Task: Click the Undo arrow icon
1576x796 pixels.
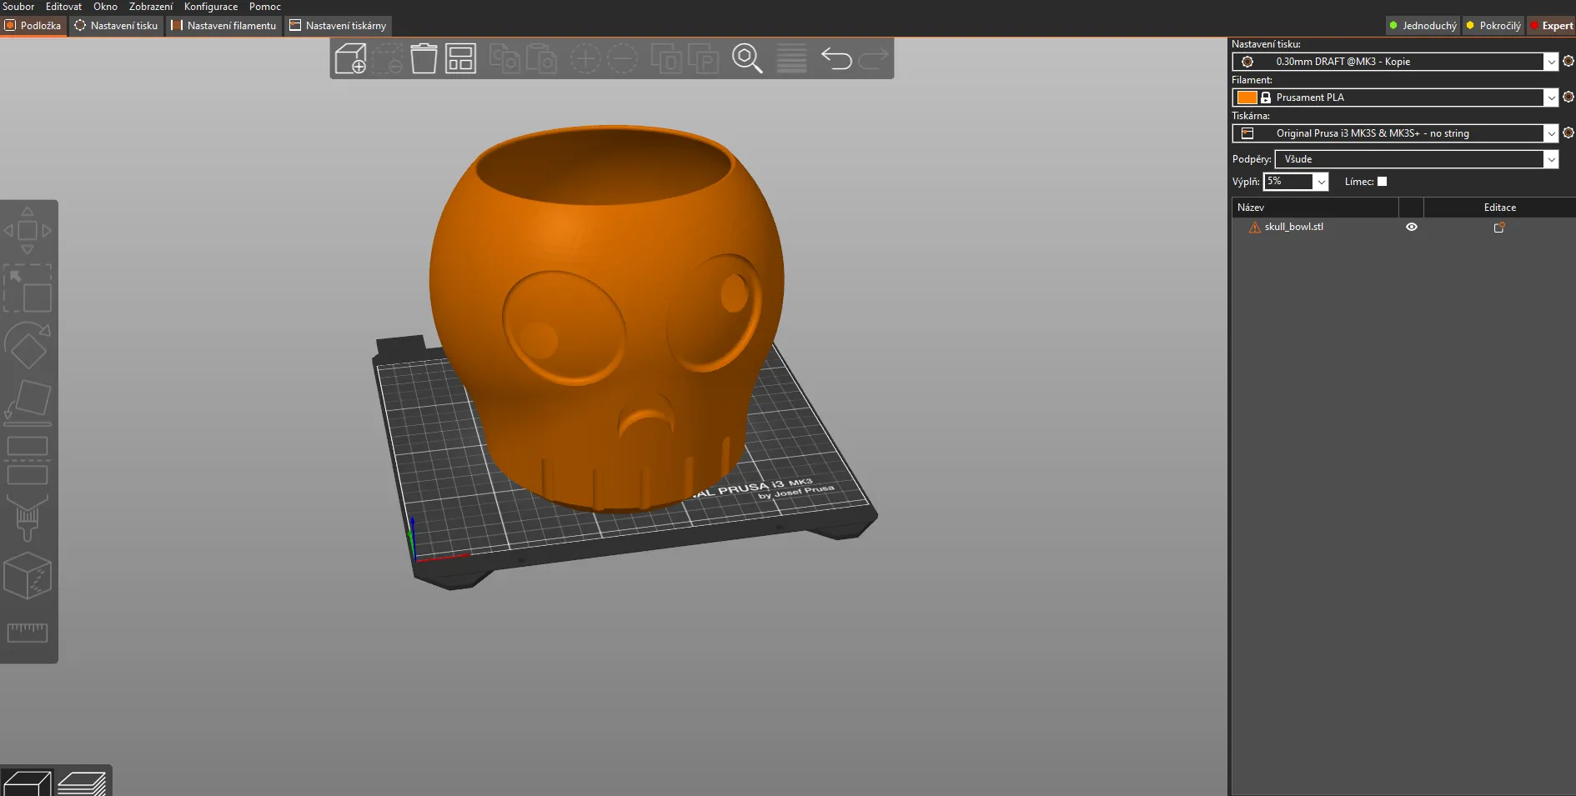Action: 836,59
